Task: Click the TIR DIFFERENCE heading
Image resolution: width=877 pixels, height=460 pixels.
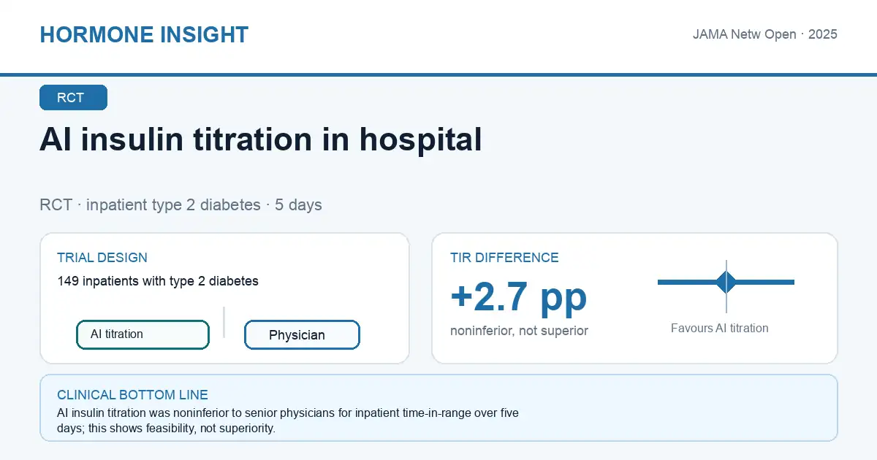Action: [504, 258]
